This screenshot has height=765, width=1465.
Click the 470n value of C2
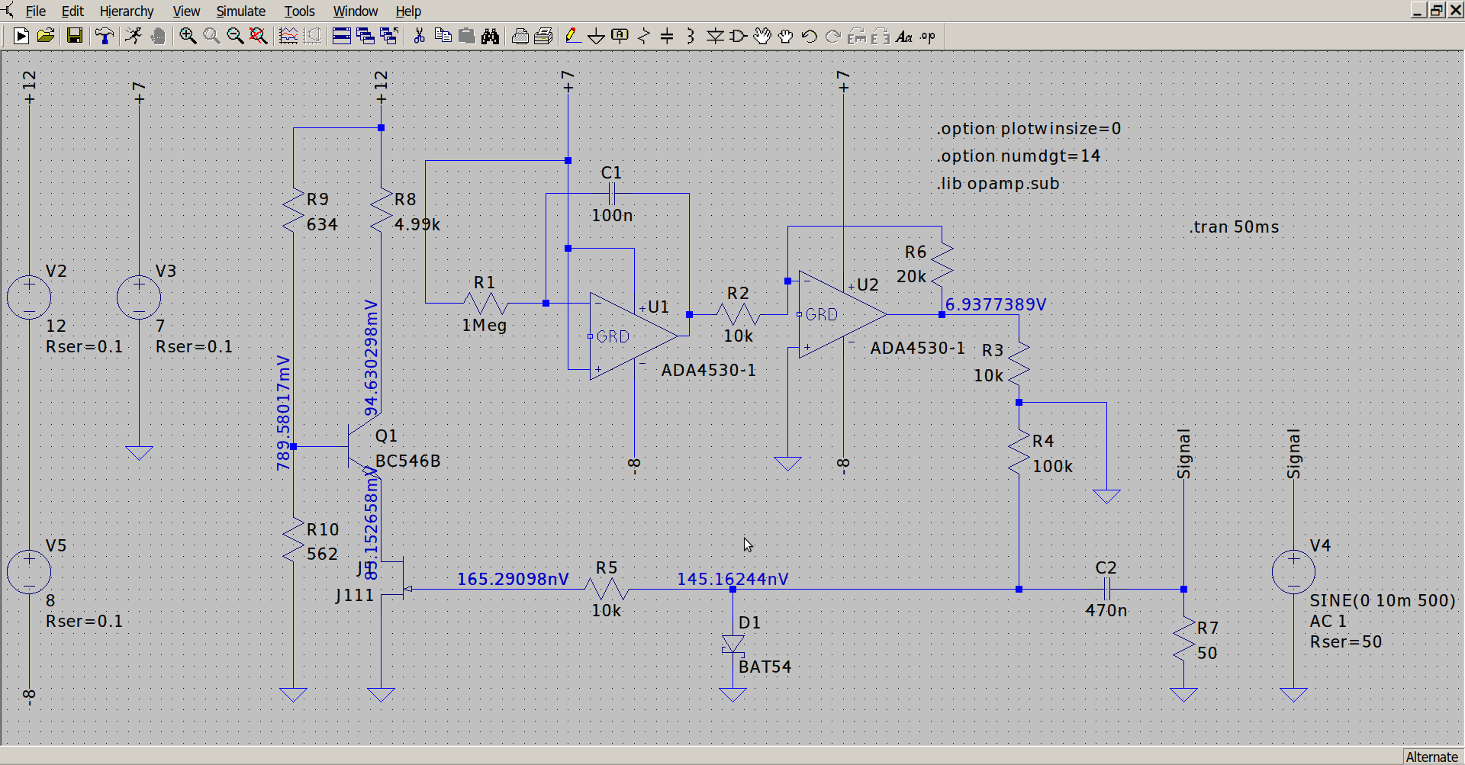click(x=1106, y=610)
